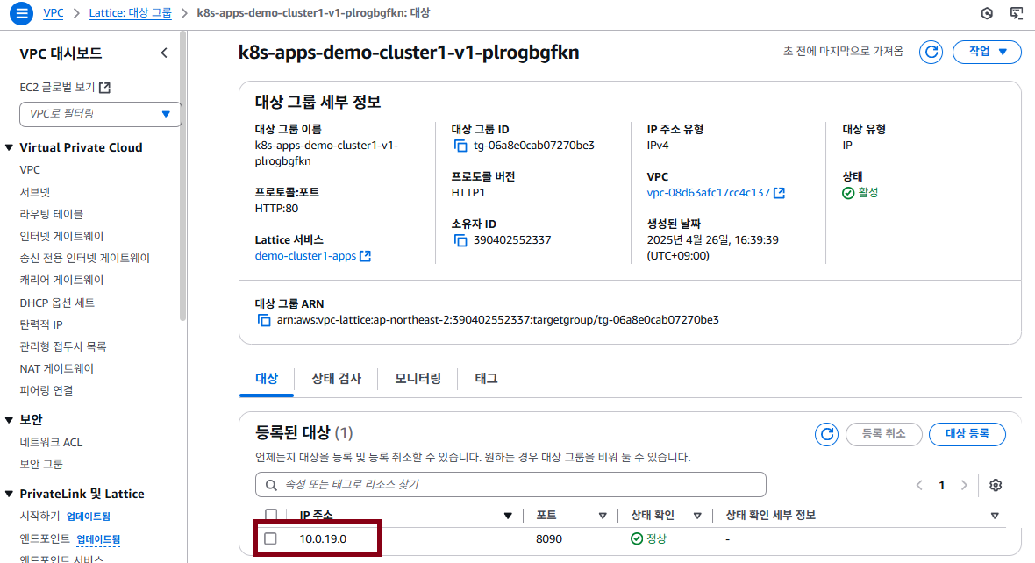The image size is (1035, 563).
Task: Open 관리형 접두사 목록 in sidebar
Action: pos(63,346)
